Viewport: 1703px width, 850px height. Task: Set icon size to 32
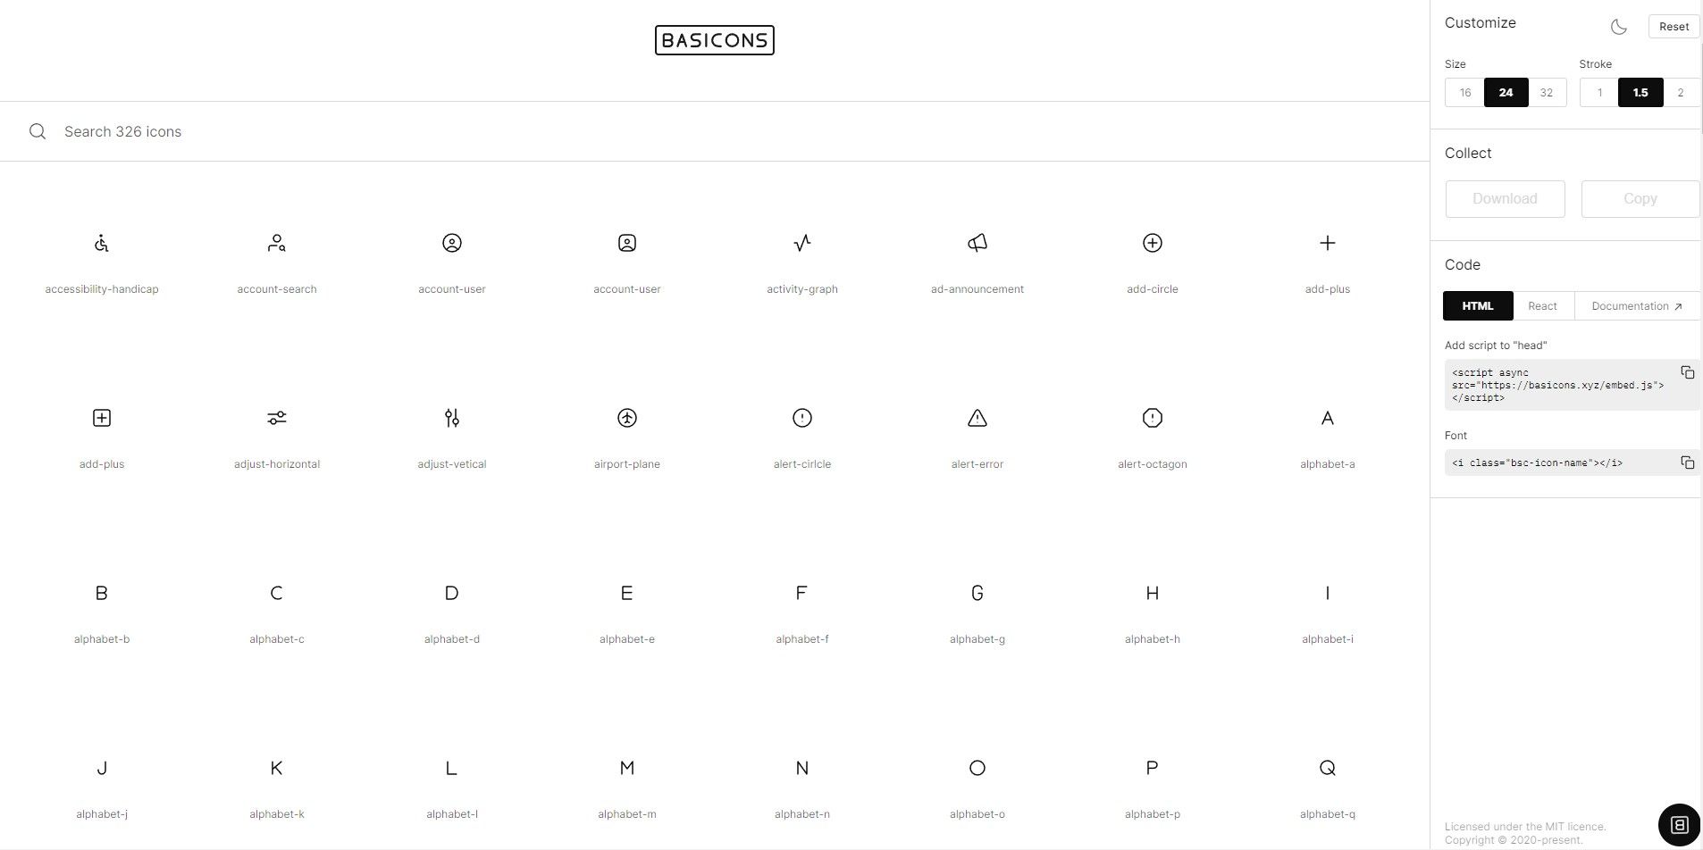tap(1547, 93)
